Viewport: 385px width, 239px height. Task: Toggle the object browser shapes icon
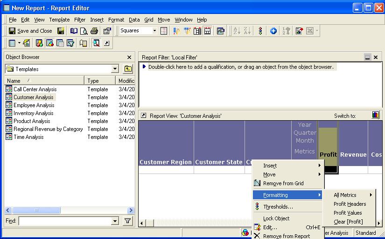click(39, 43)
